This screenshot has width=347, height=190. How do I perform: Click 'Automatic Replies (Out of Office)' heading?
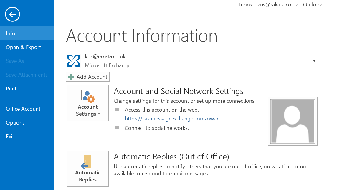click(x=171, y=157)
